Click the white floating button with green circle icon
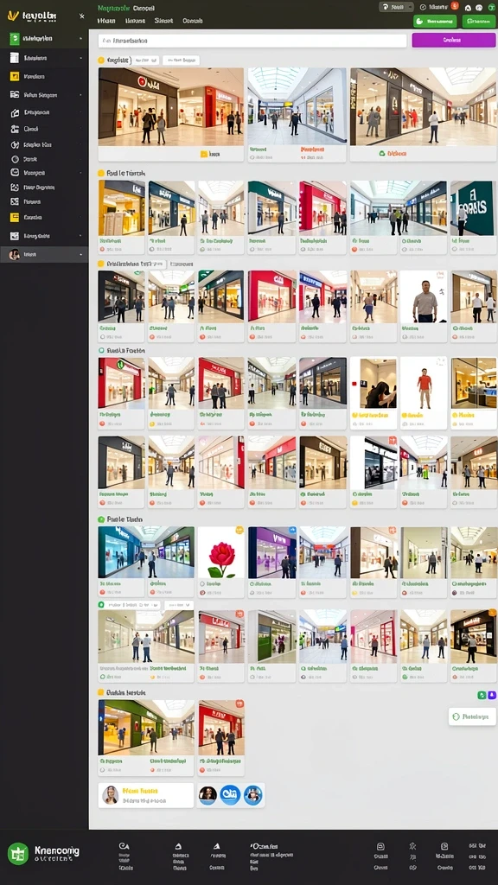This screenshot has height=885, width=498. pos(472,716)
